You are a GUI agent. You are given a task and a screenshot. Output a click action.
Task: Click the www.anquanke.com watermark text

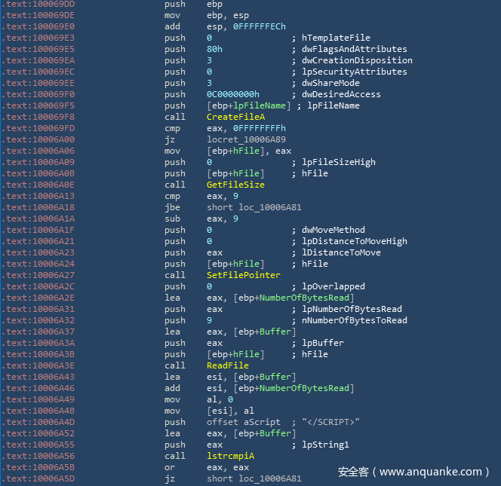[430, 472]
